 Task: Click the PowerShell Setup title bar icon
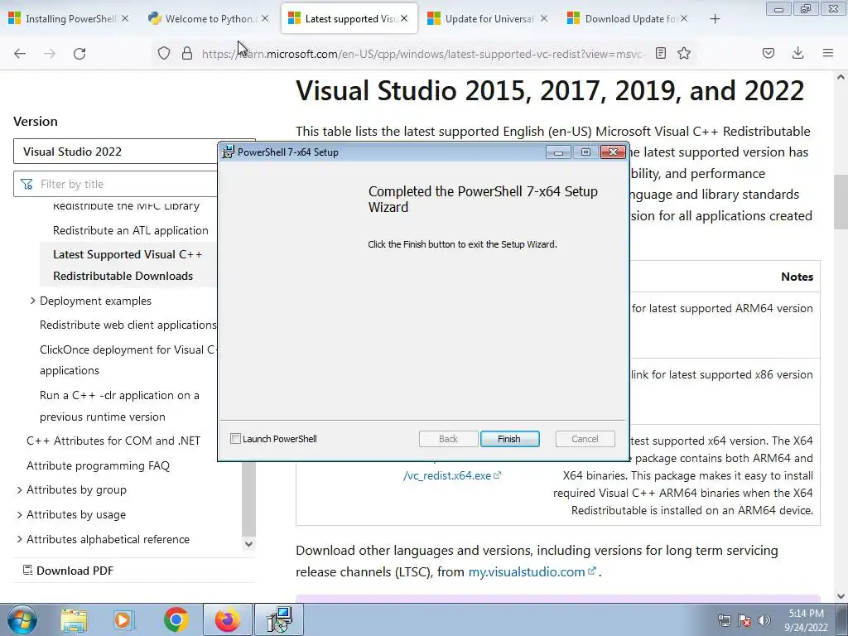229,152
